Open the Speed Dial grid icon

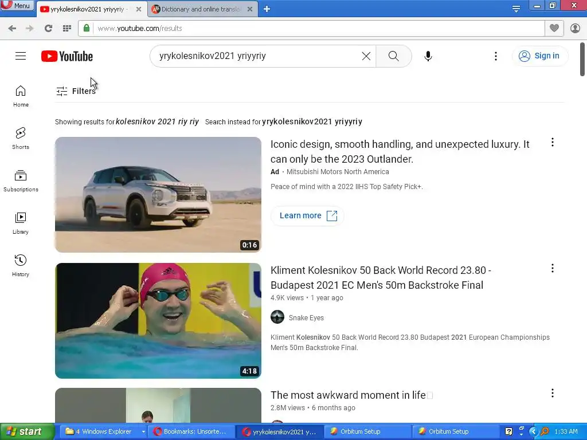tap(67, 29)
